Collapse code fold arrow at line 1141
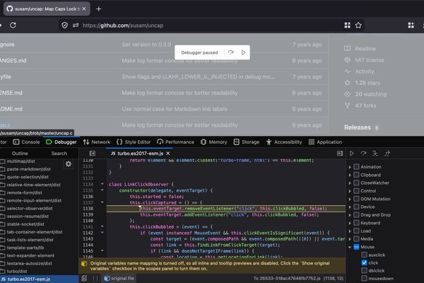 (102, 226)
